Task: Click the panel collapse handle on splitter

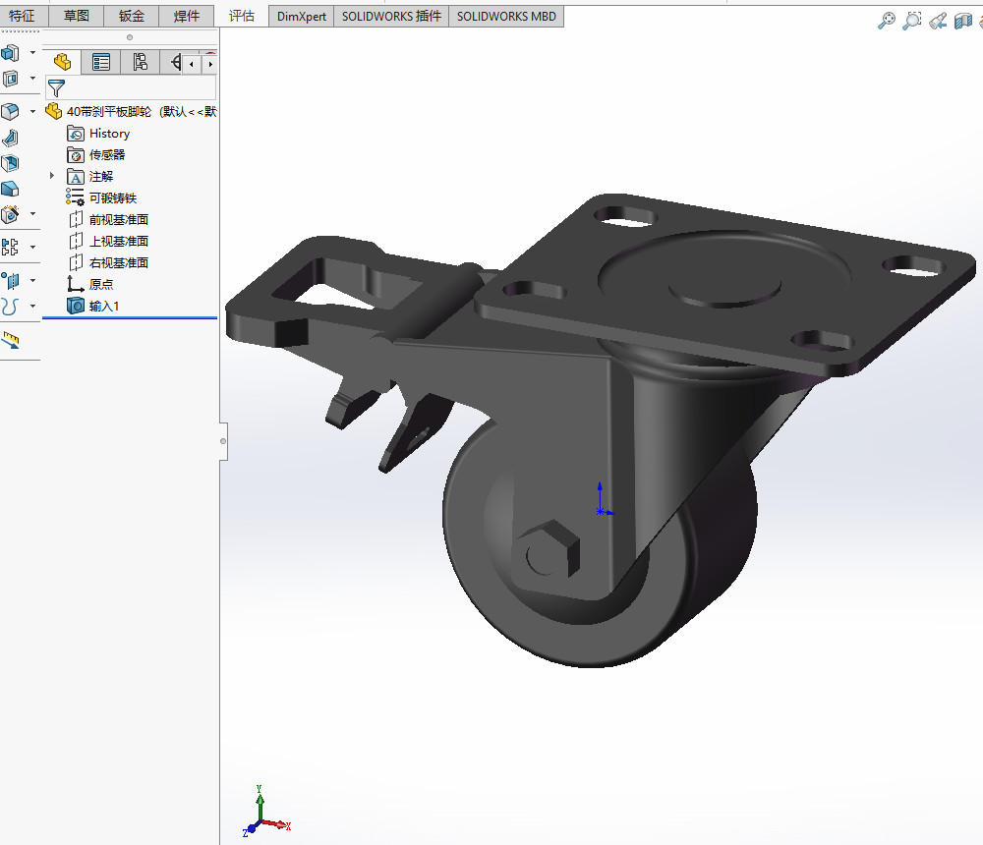Action: (223, 441)
